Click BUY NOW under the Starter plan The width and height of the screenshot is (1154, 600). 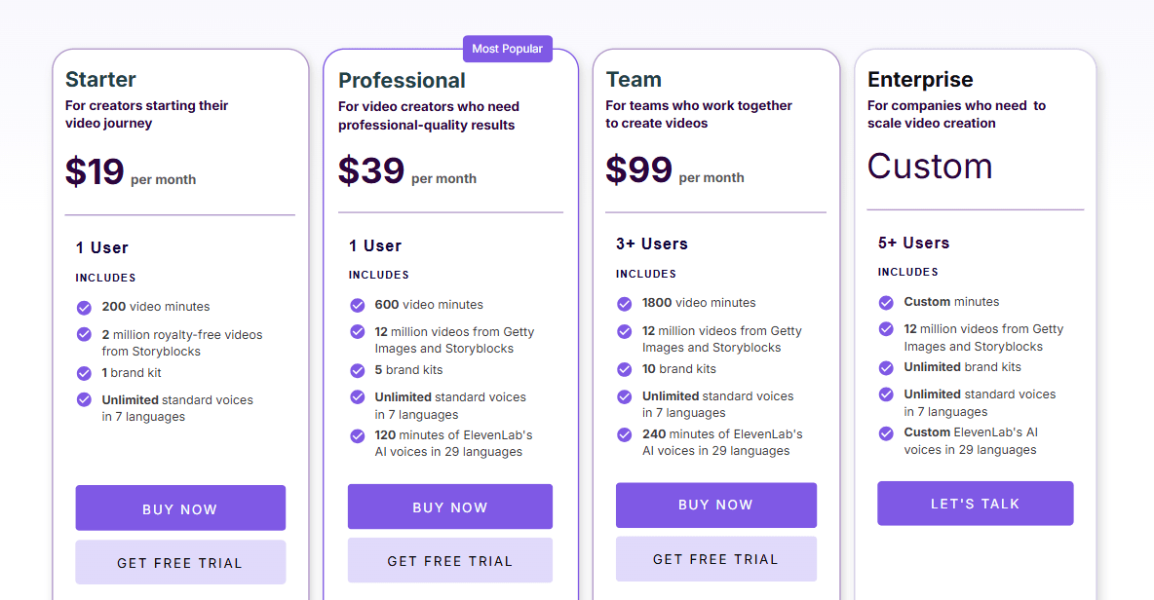click(x=180, y=508)
